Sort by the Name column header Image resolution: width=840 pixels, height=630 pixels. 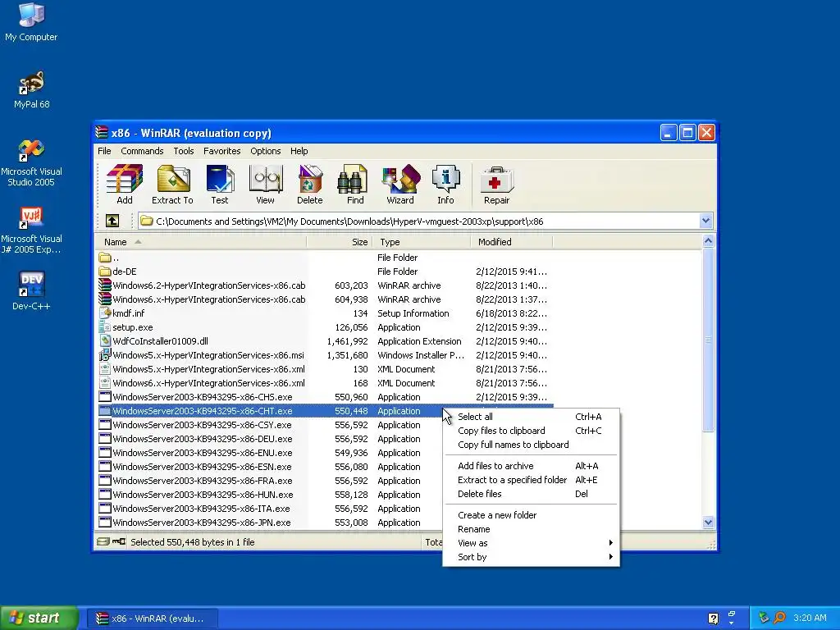201,242
